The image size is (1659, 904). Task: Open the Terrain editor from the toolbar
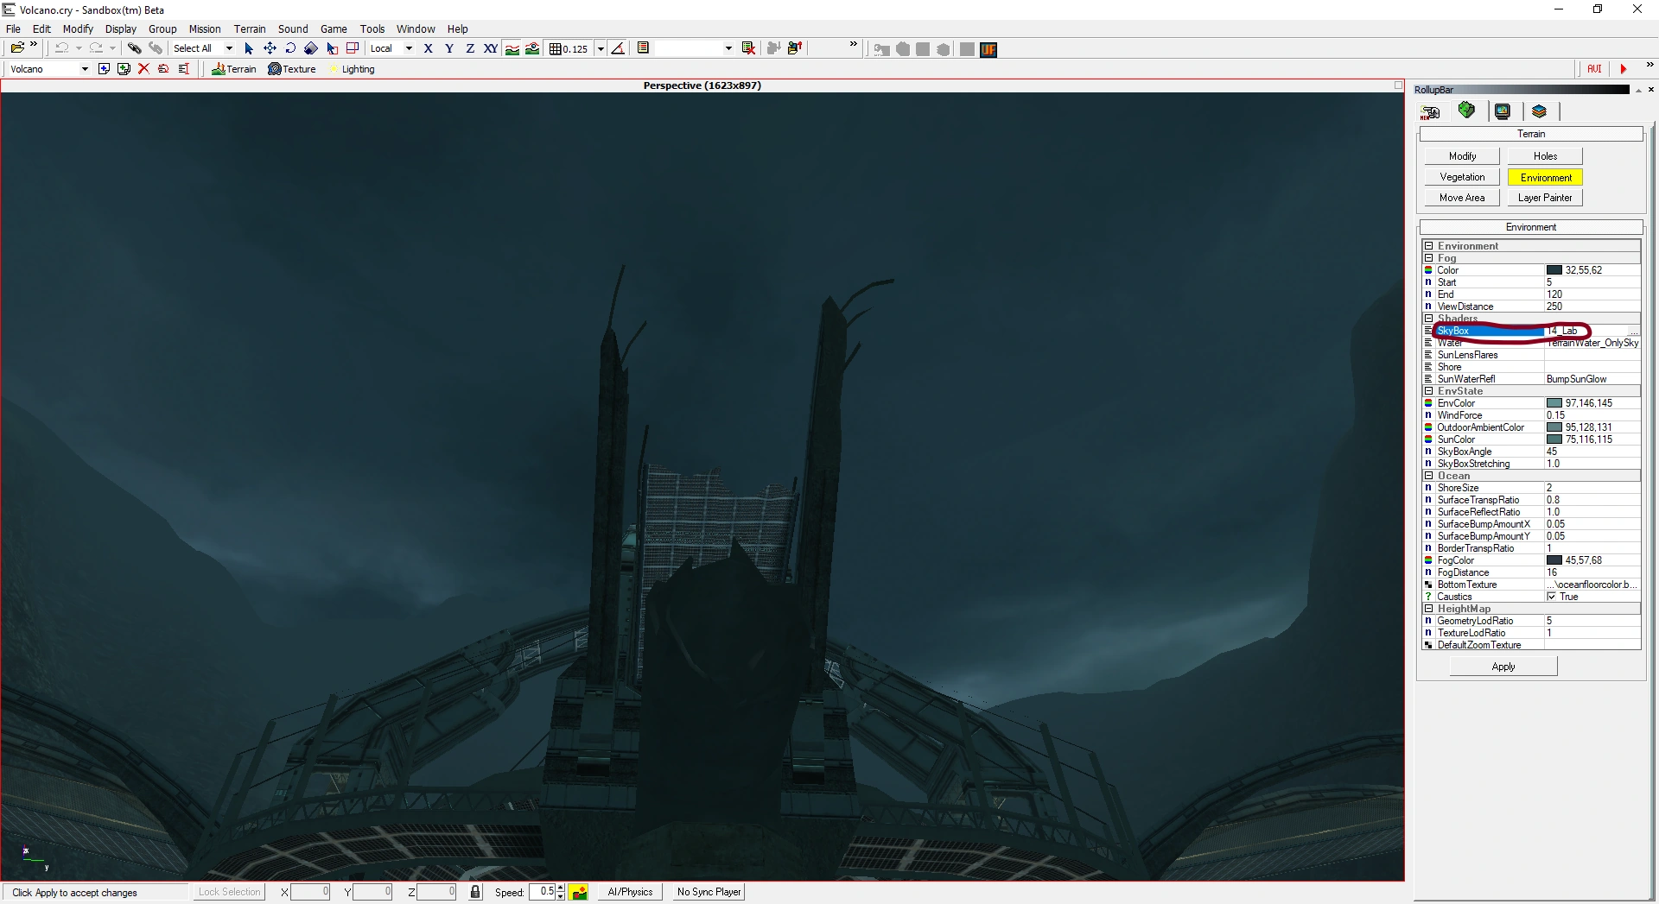234,69
